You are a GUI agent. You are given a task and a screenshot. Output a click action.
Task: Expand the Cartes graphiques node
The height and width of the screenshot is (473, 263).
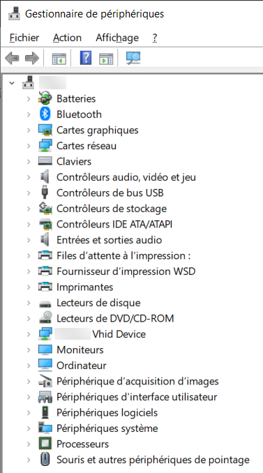click(x=29, y=130)
